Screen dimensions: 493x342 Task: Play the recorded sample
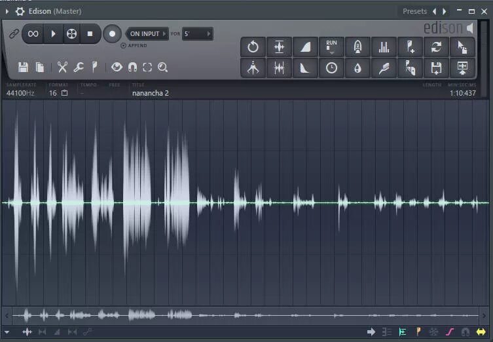[53, 33]
